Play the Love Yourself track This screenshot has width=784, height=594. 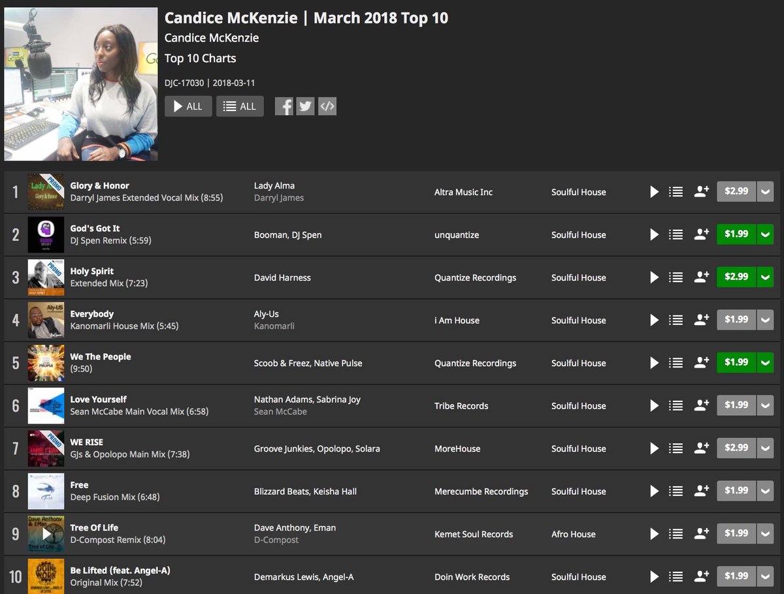(654, 405)
